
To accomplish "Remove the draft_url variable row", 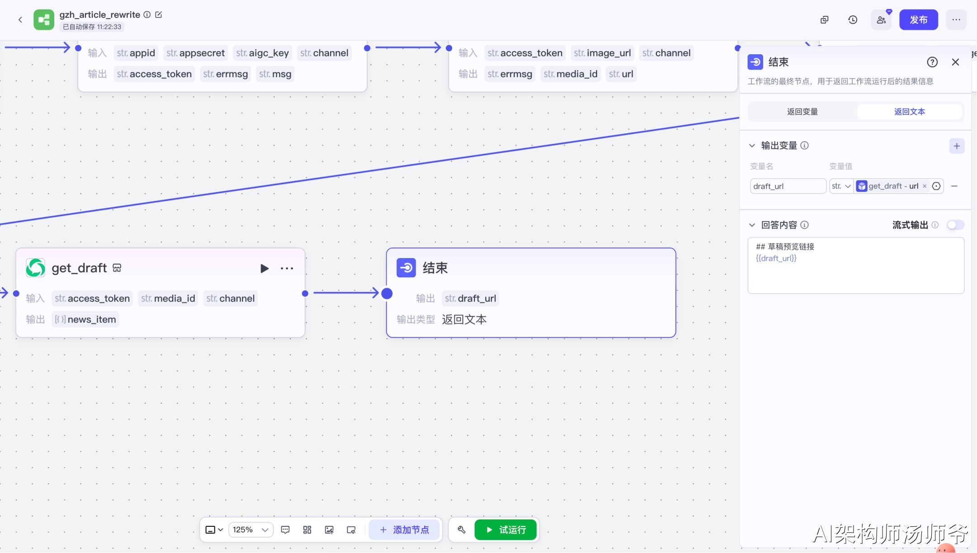I will click(954, 186).
